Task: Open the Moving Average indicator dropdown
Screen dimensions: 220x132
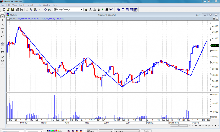Action: [x=82, y=10]
